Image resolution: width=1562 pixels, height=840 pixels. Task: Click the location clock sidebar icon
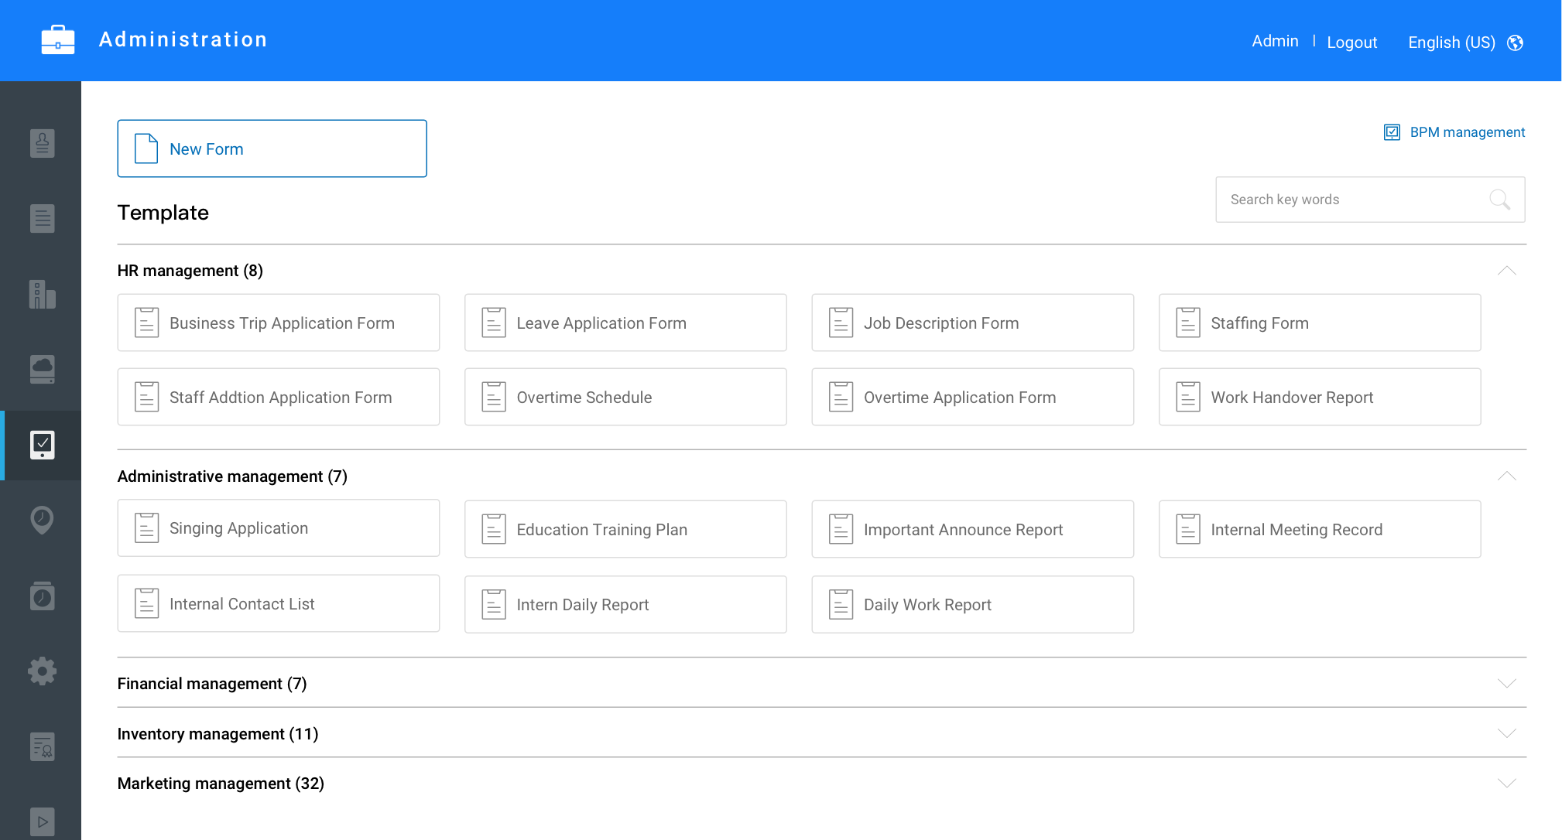click(42, 519)
